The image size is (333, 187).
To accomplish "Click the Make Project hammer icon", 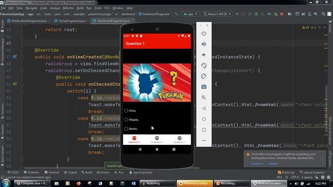I will click(x=176, y=14).
